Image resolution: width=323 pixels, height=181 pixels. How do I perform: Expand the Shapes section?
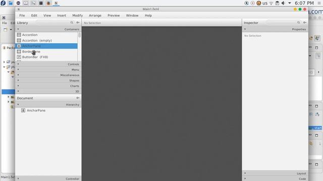coord(48,80)
